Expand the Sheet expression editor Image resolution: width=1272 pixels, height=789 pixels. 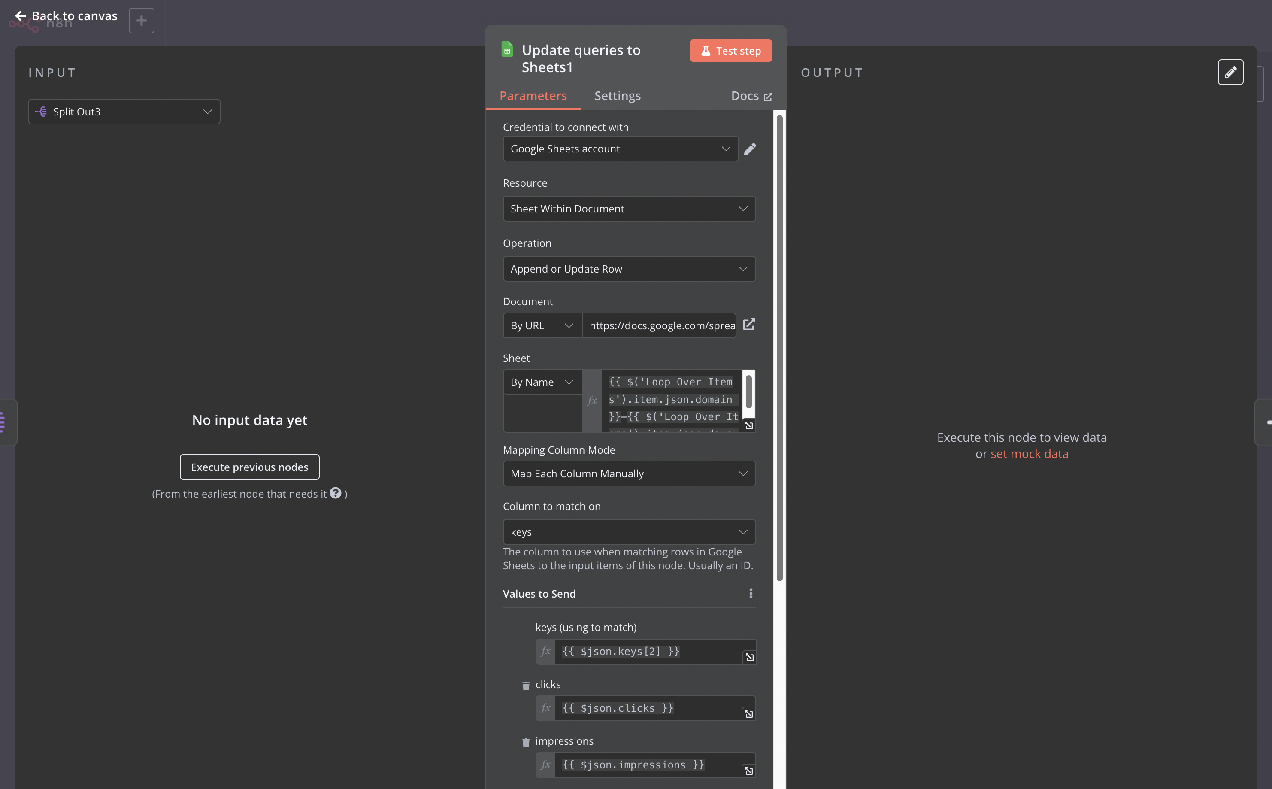(748, 425)
